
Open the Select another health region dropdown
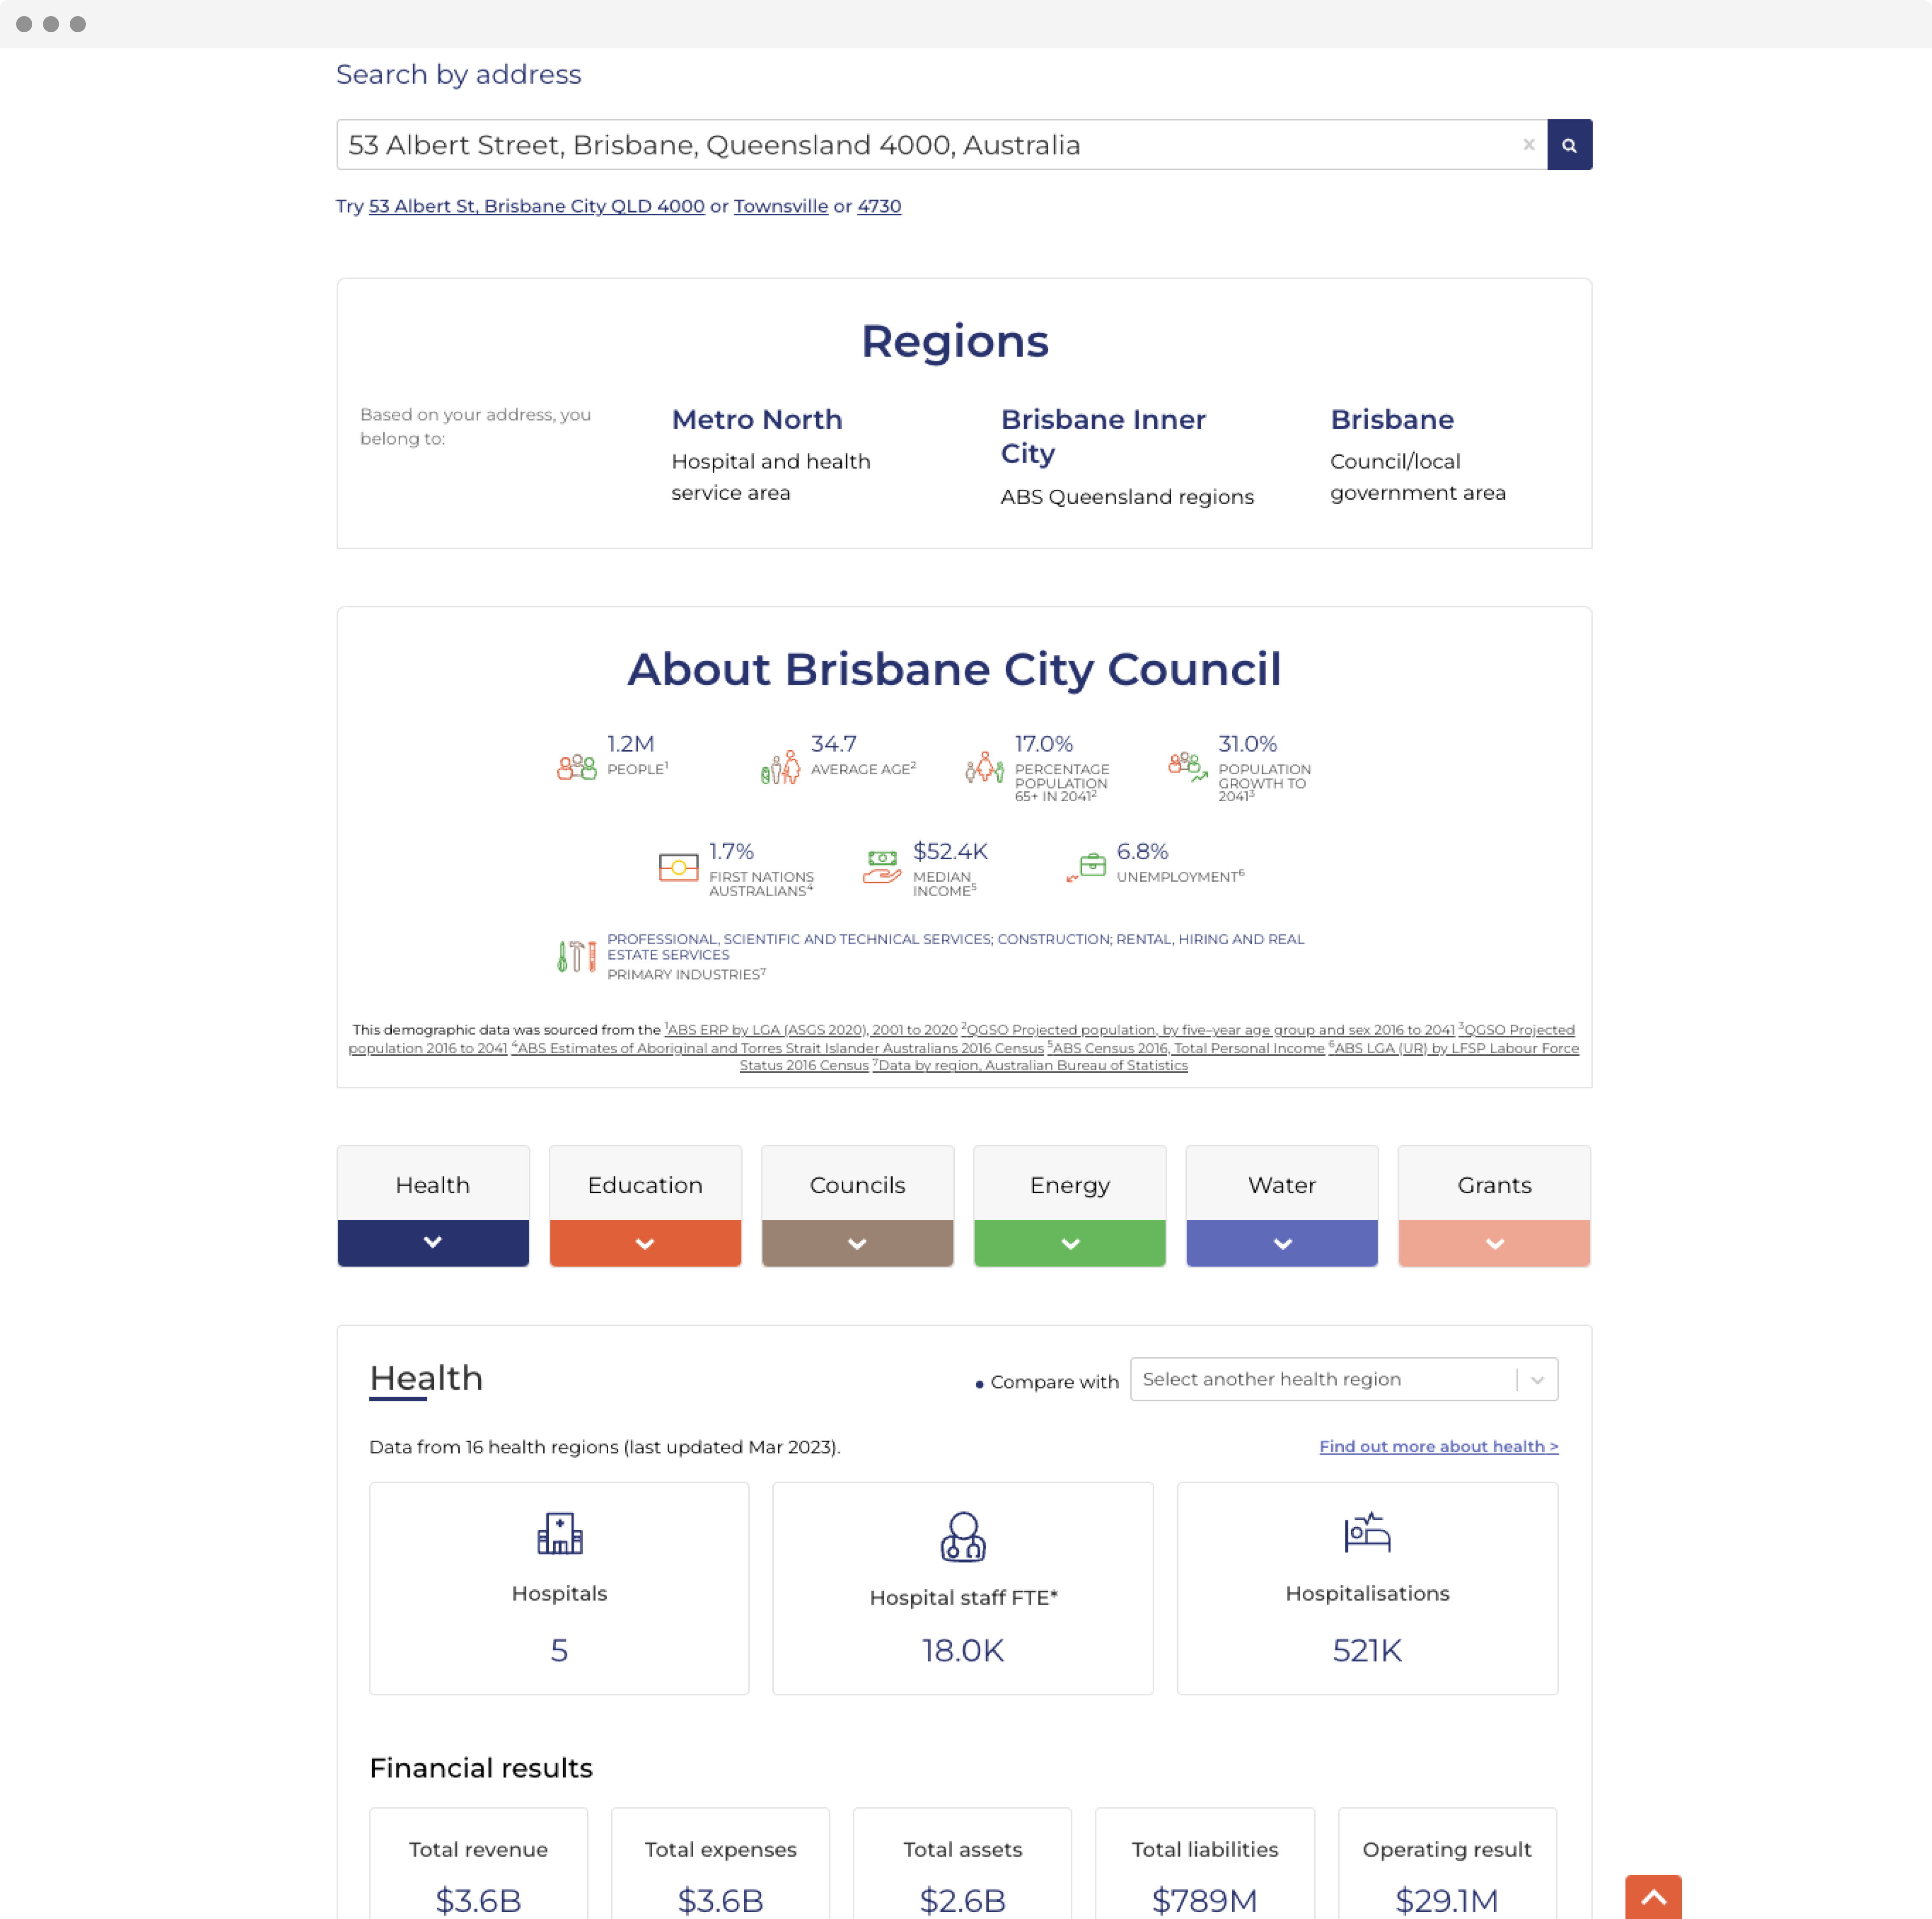(x=1342, y=1379)
